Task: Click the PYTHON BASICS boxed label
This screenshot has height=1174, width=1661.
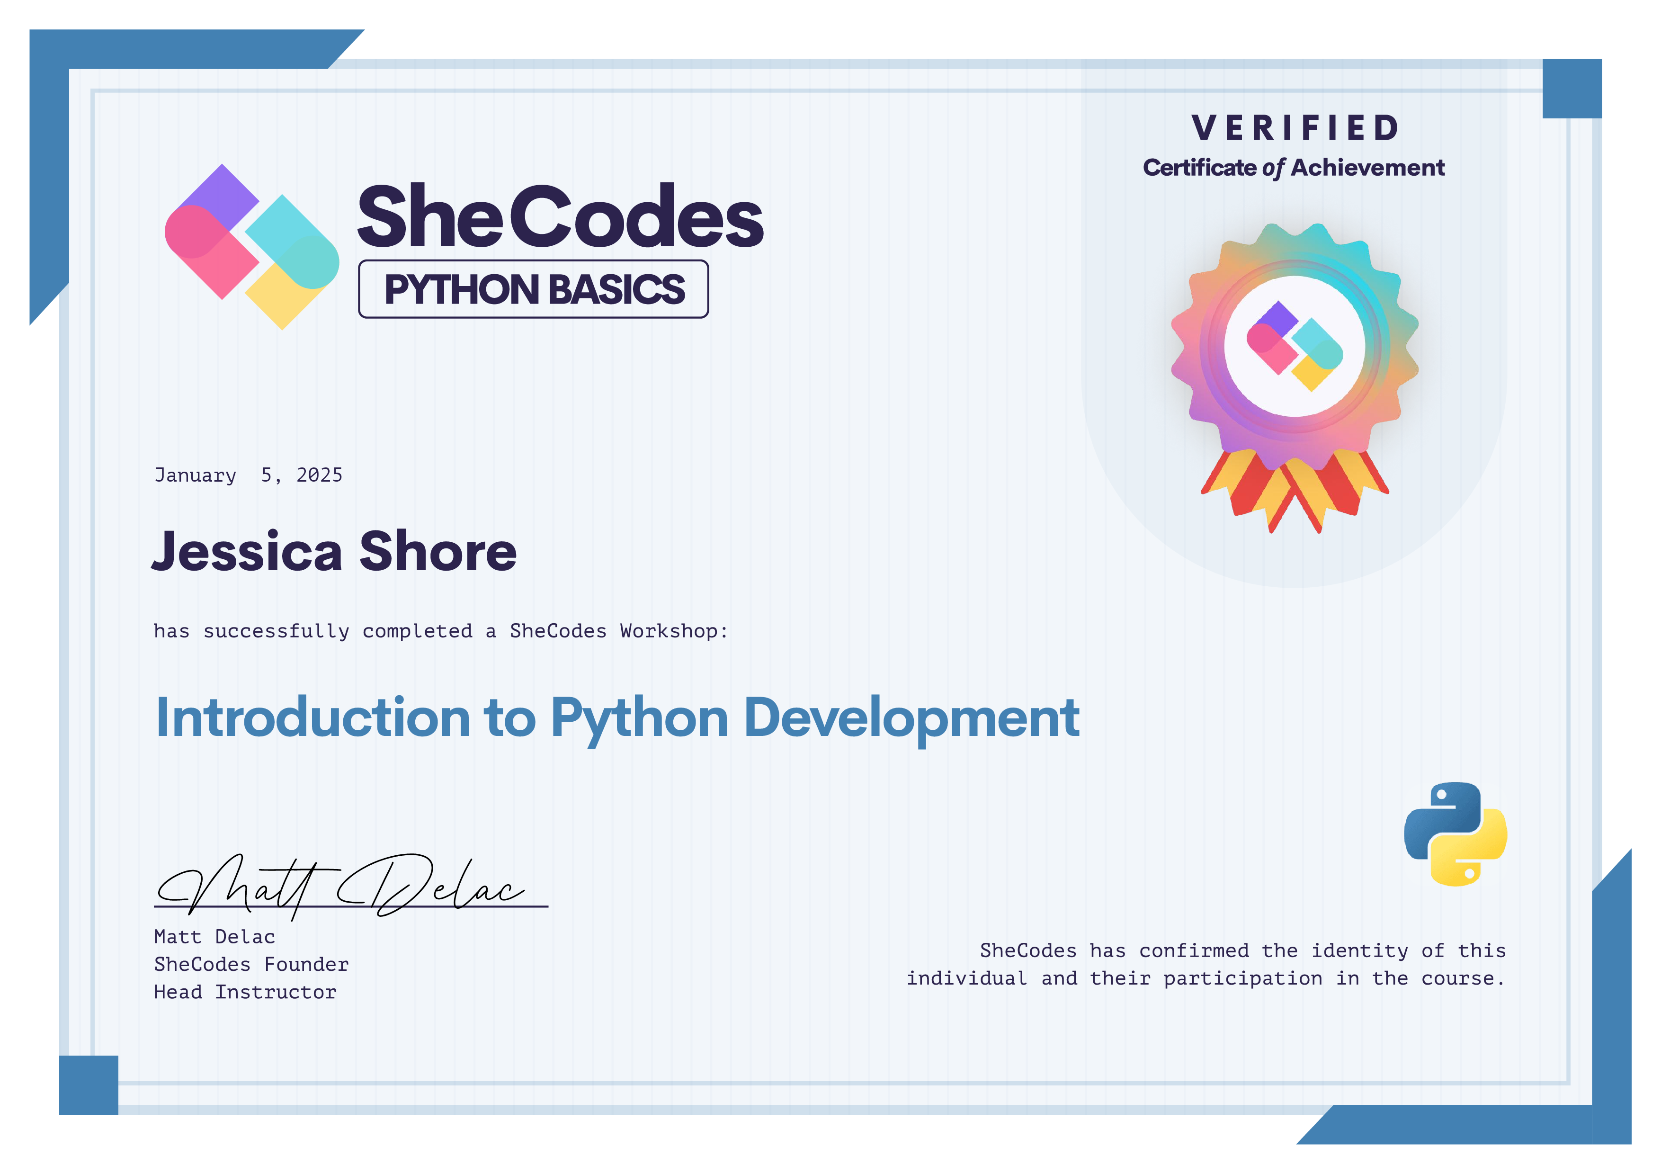Action: click(x=533, y=289)
